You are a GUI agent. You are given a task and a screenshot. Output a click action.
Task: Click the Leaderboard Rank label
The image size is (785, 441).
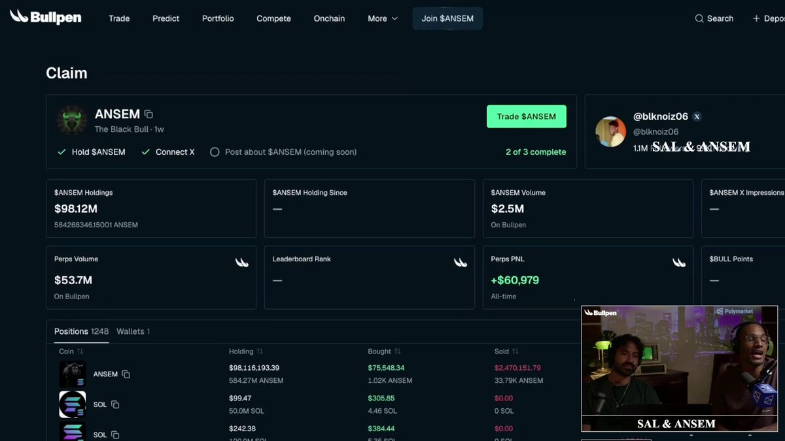302,259
